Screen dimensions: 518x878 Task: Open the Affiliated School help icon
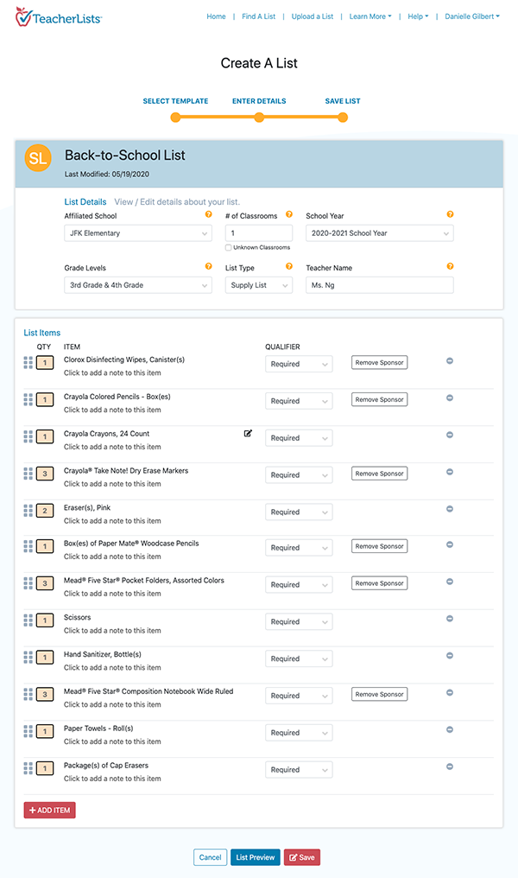coord(209,214)
